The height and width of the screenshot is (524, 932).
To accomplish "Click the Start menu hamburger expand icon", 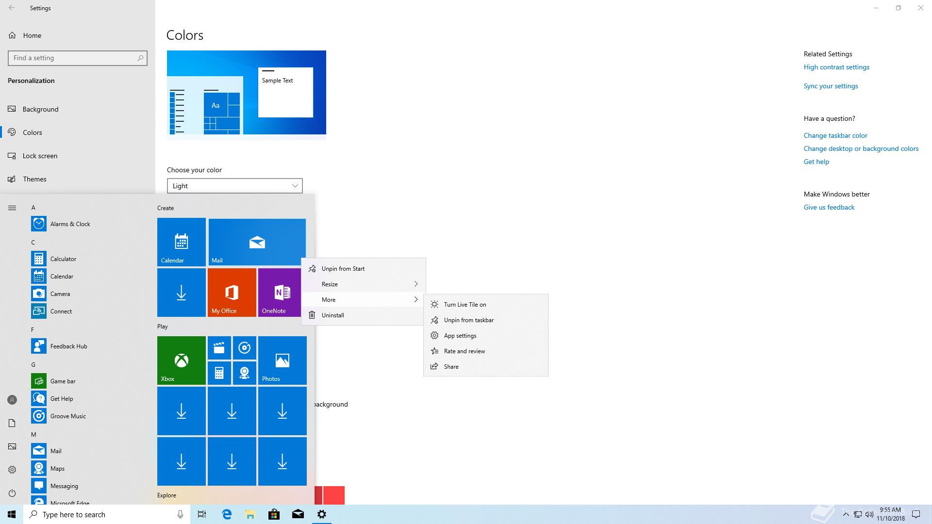I will [x=12, y=208].
